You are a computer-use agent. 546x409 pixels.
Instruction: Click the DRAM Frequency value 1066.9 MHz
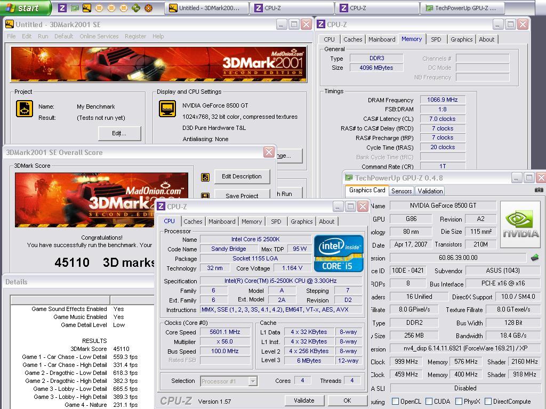(442, 100)
